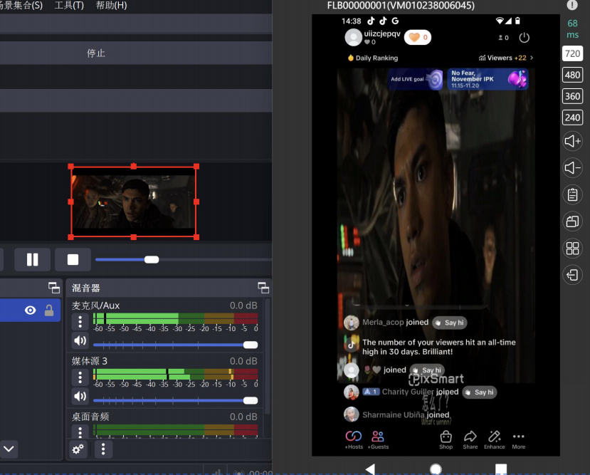Click the media playback seek slider handle
590x475 pixels.
coord(152,259)
